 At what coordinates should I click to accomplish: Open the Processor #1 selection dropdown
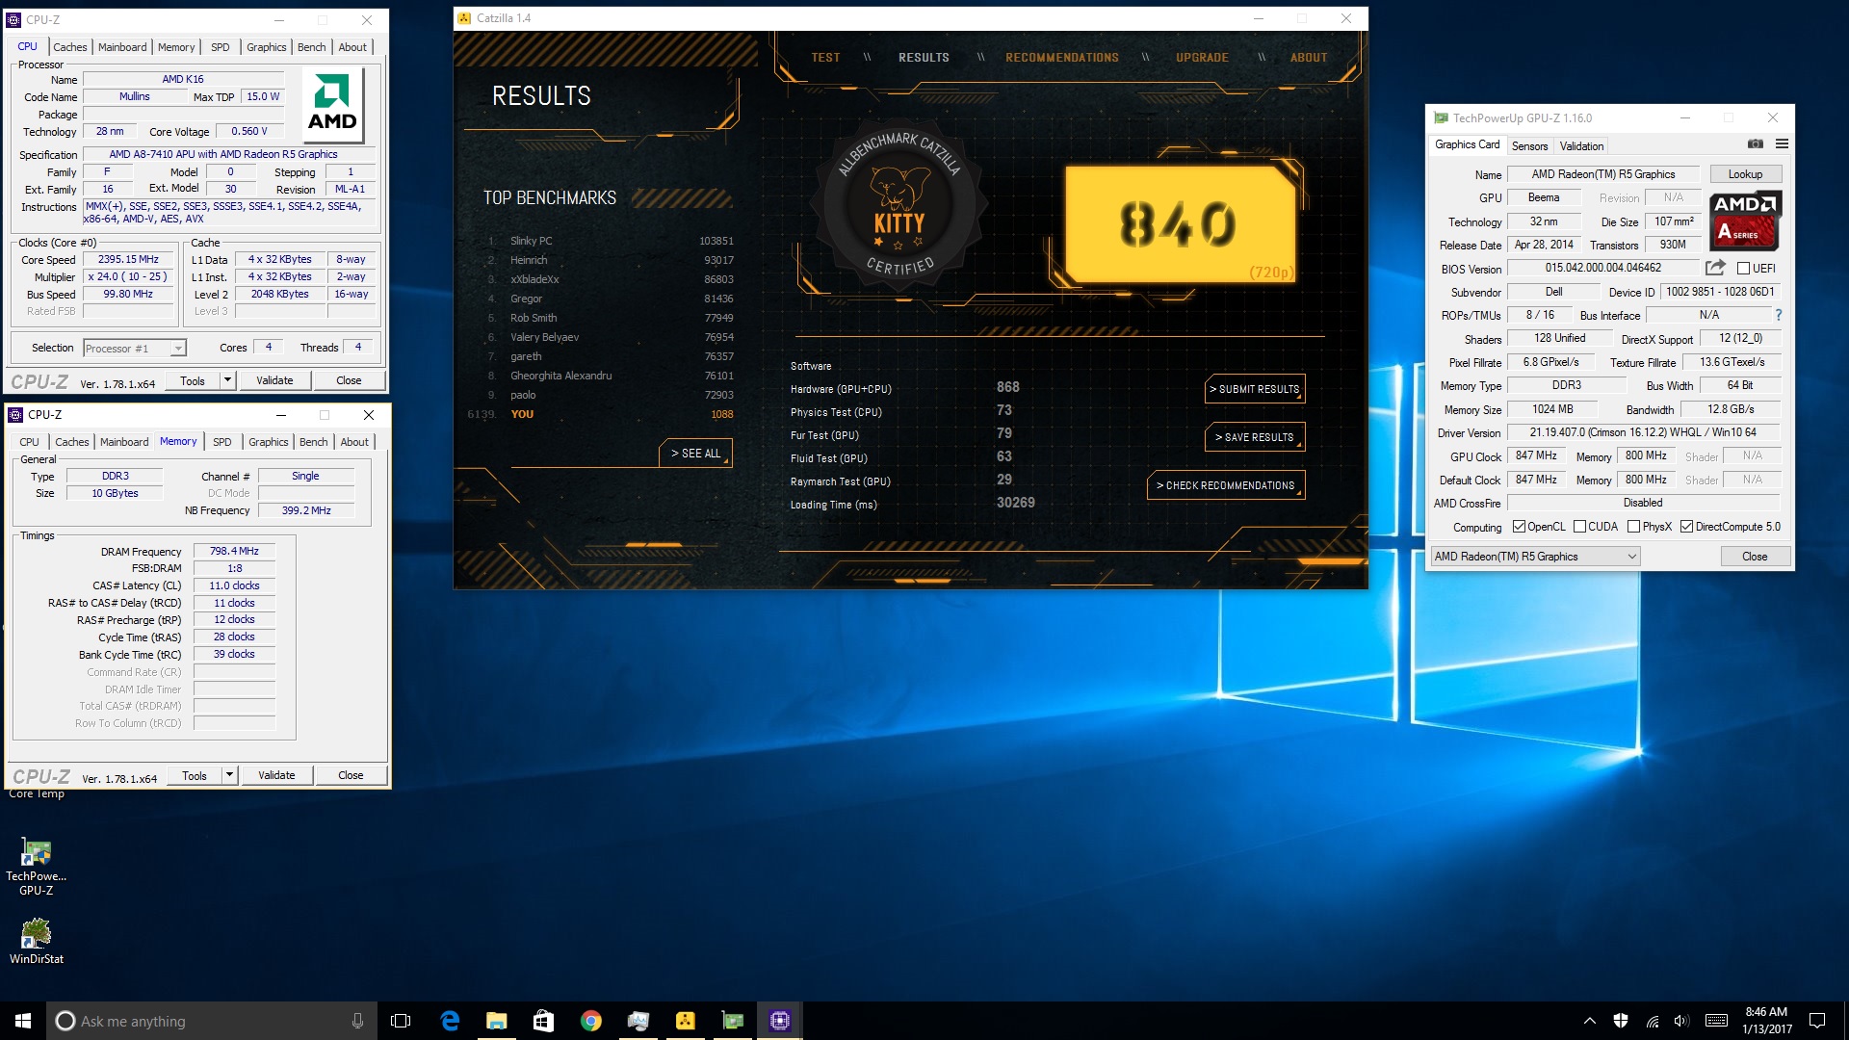[135, 349]
